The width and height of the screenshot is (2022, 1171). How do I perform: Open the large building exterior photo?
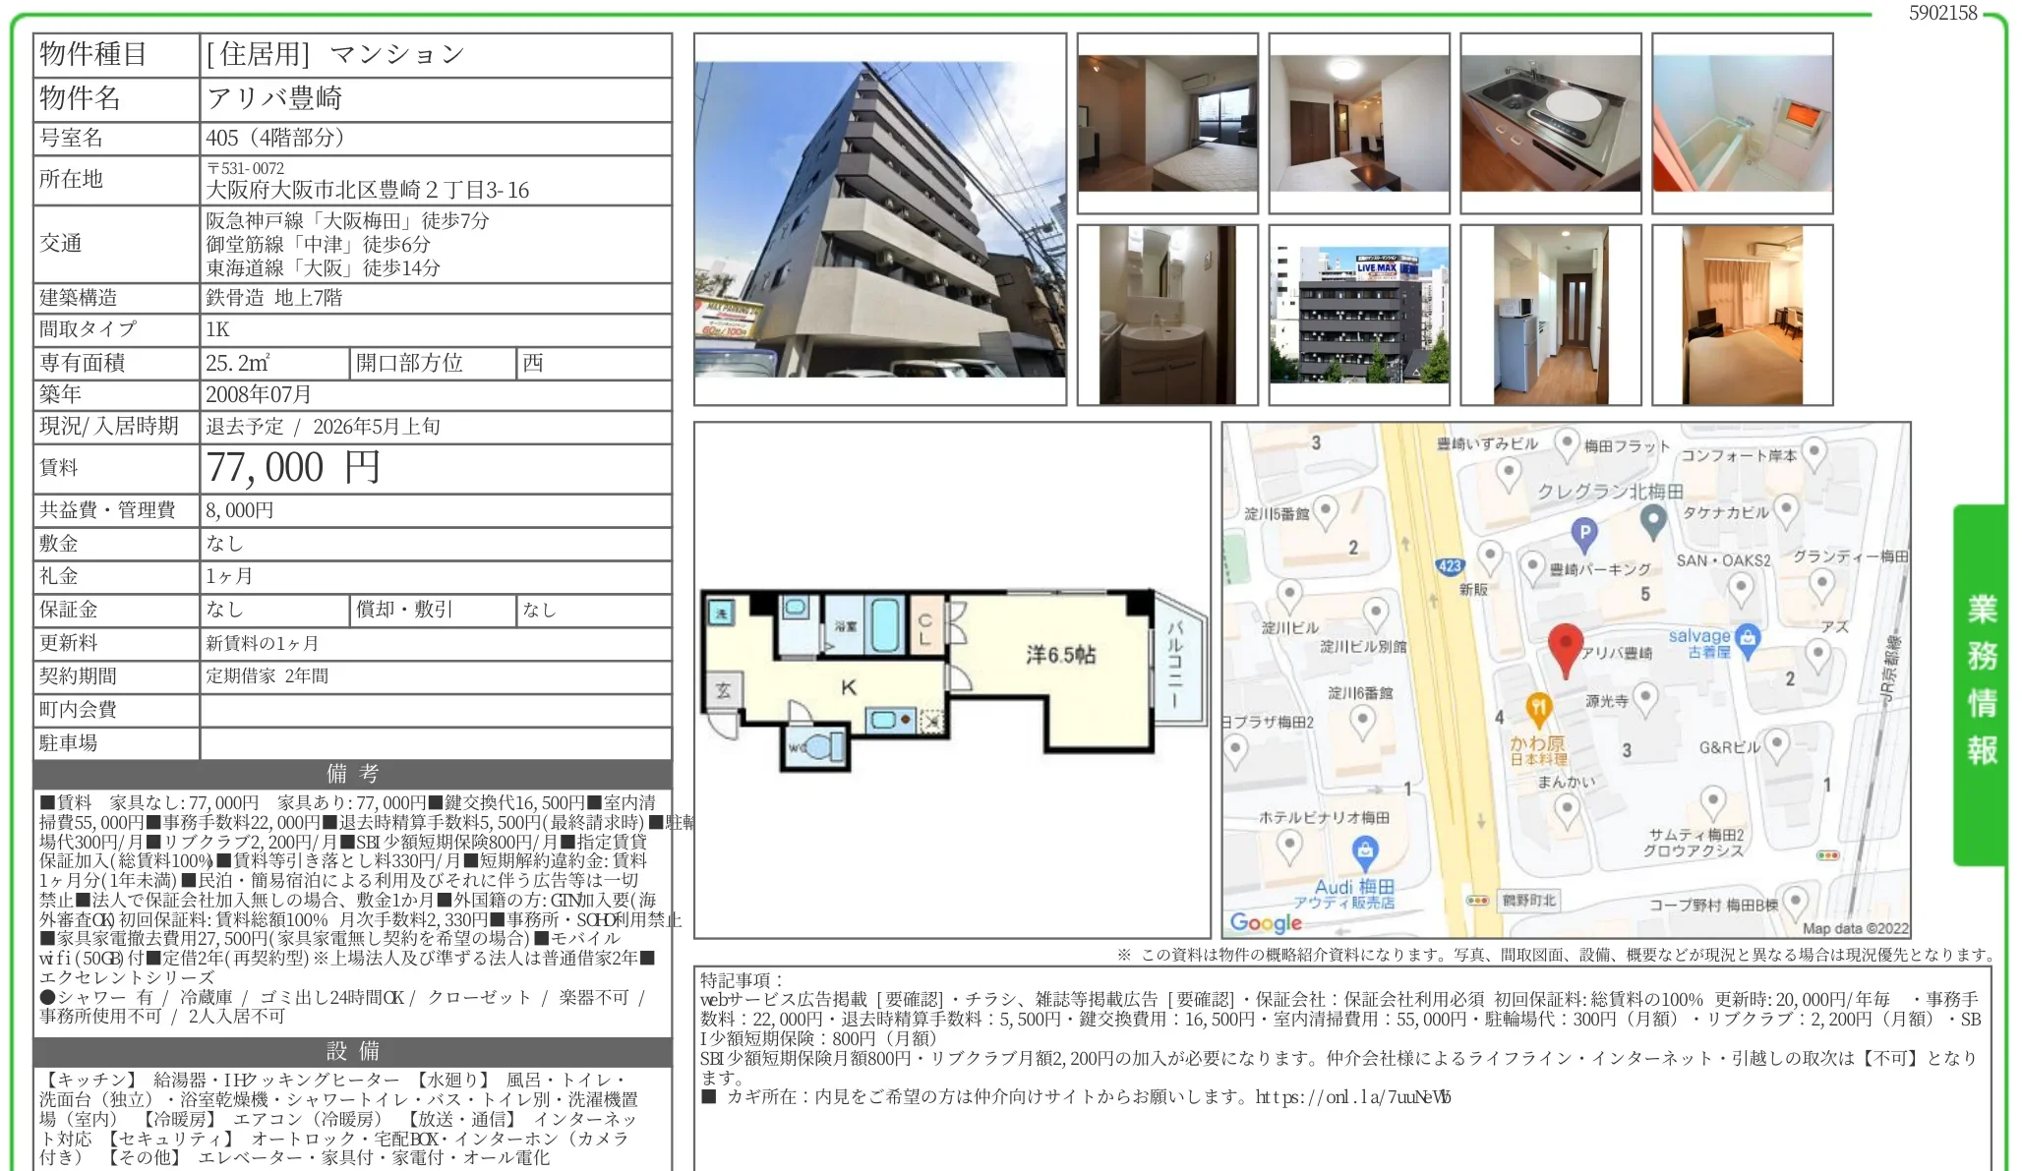(x=879, y=219)
